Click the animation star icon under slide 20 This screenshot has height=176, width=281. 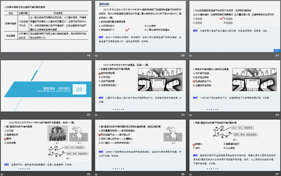pyautogui.click(x=96, y=55)
